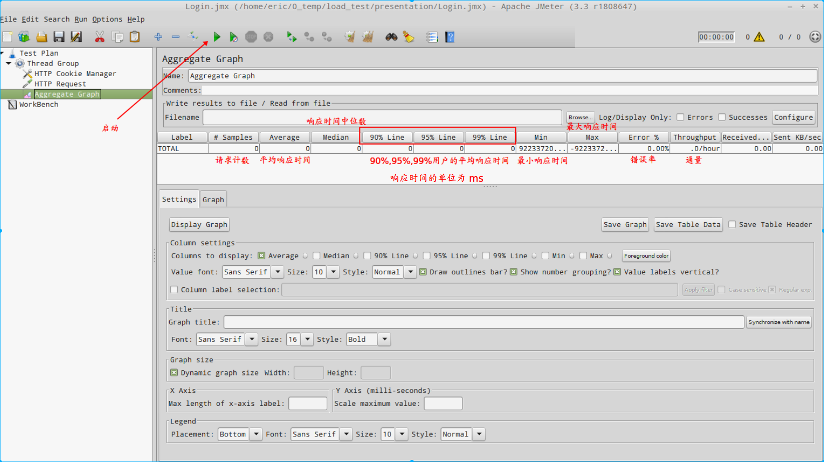Open the Run menu

[x=81, y=19]
